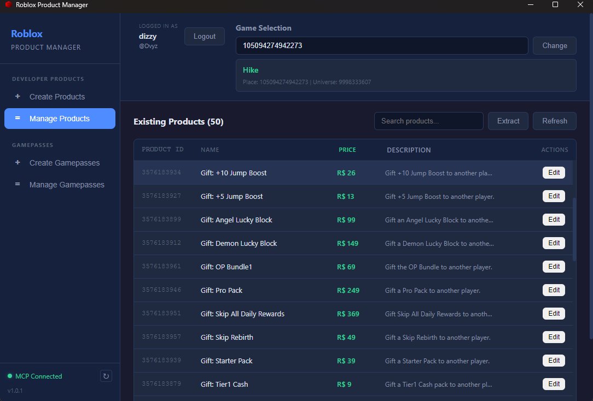Viewport: 593px width, 401px height.
Task: Edit the Gift: Skip All Daily Rewards product
Action: point(554,314)
